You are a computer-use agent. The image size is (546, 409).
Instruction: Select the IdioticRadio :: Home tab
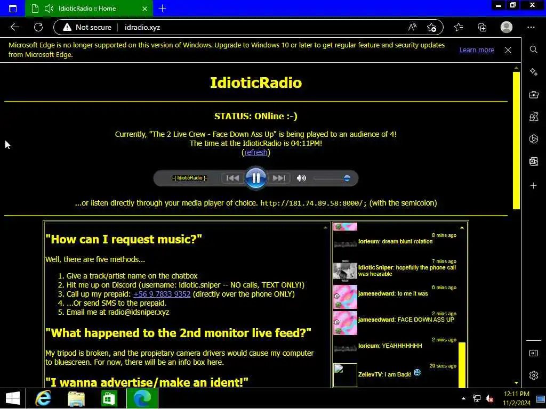(x=89, y=9)
